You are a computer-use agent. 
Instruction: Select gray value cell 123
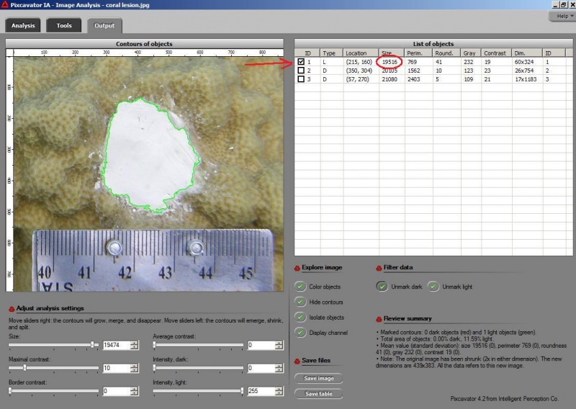(x=469, y=70)
